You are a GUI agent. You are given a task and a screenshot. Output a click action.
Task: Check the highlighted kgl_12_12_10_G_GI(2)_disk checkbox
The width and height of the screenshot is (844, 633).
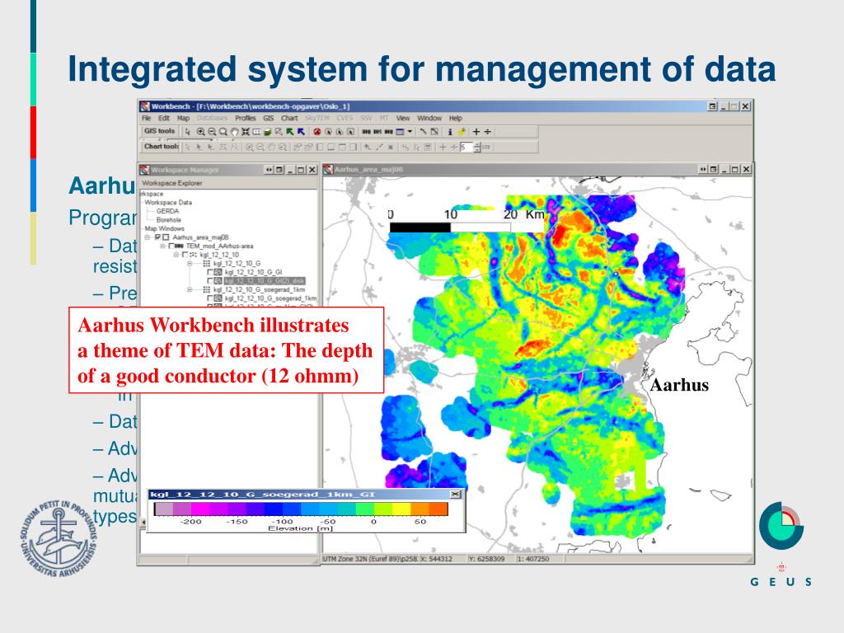pyautogui.click(x=210, y=281)
